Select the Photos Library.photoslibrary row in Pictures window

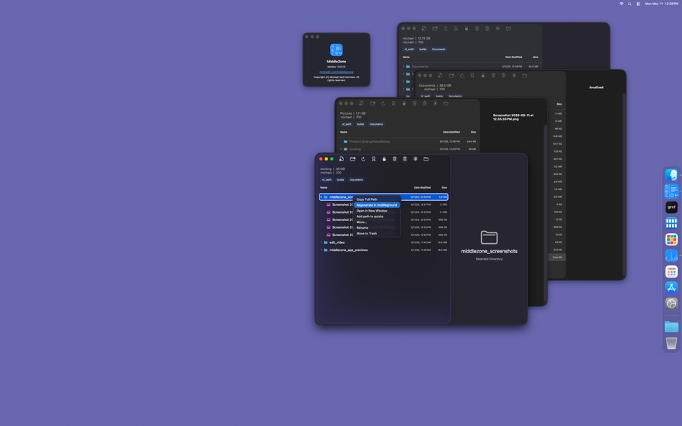pyautogui.click(x=408, y=141)
